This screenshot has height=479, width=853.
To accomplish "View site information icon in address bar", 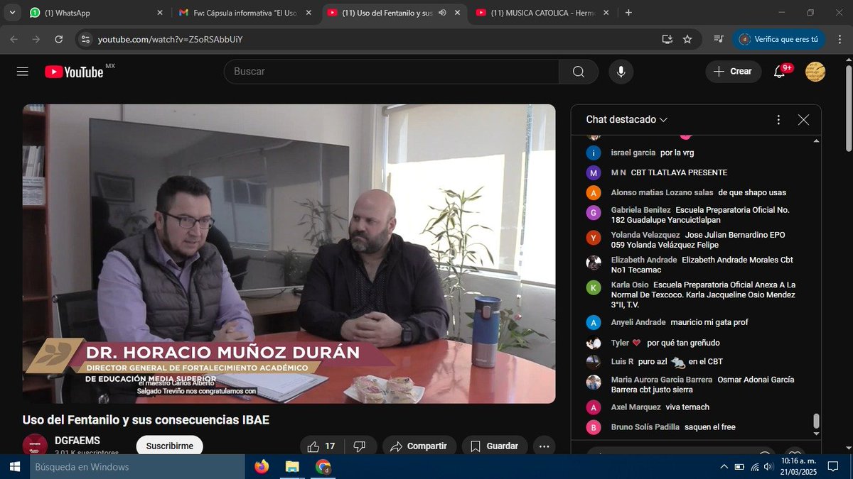I will tap(85, 40).
